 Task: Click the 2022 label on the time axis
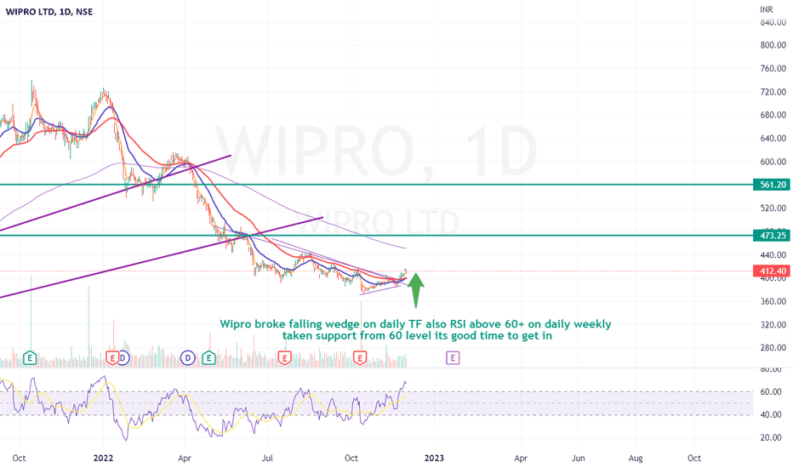(x=104, y=458)
